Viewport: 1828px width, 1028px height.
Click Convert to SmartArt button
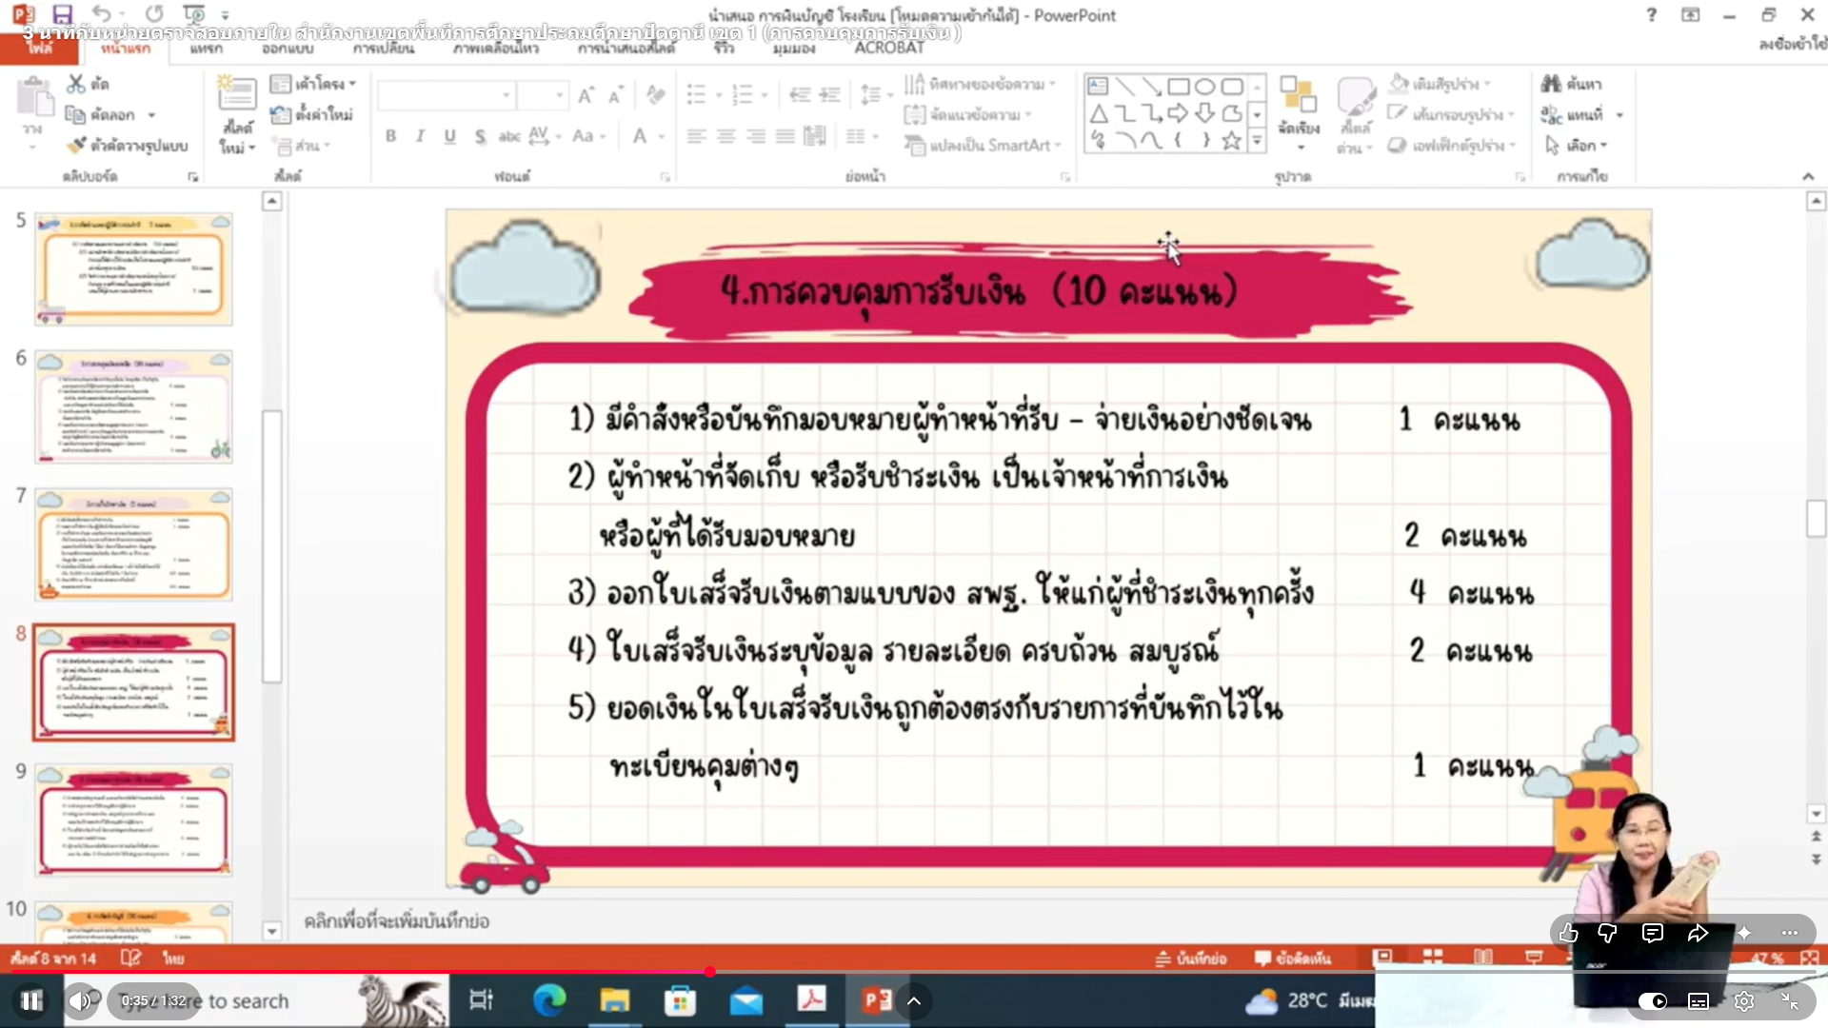click(982, 146)
